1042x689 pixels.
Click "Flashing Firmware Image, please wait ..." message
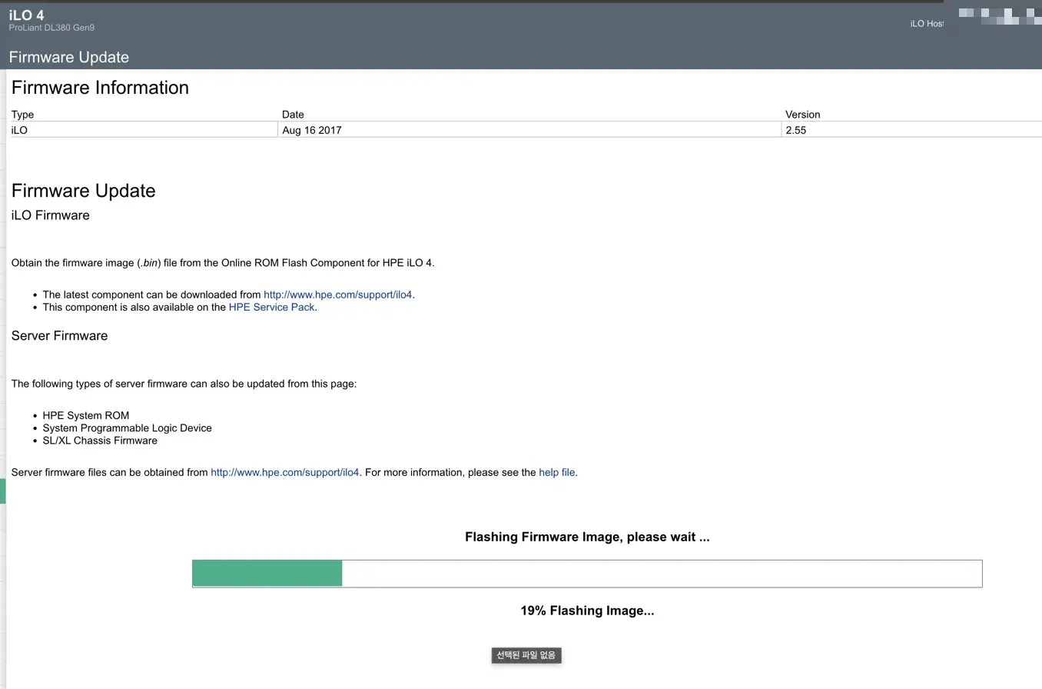[587, 537]
